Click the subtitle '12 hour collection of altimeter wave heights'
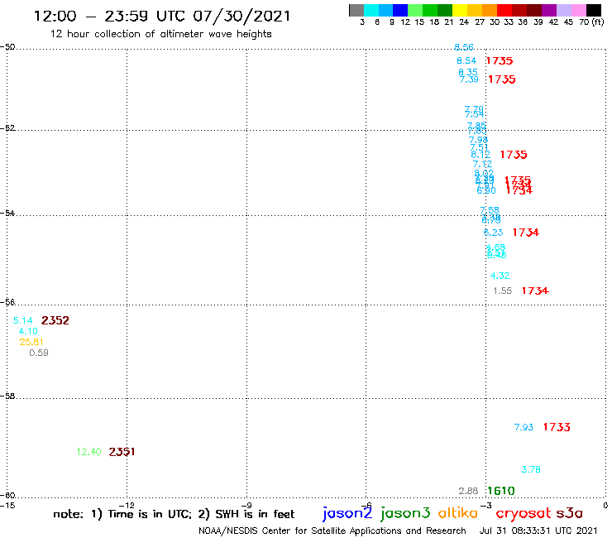Viewport: 612px width, 538px height. pyautogui.click(x=160, y=34)
